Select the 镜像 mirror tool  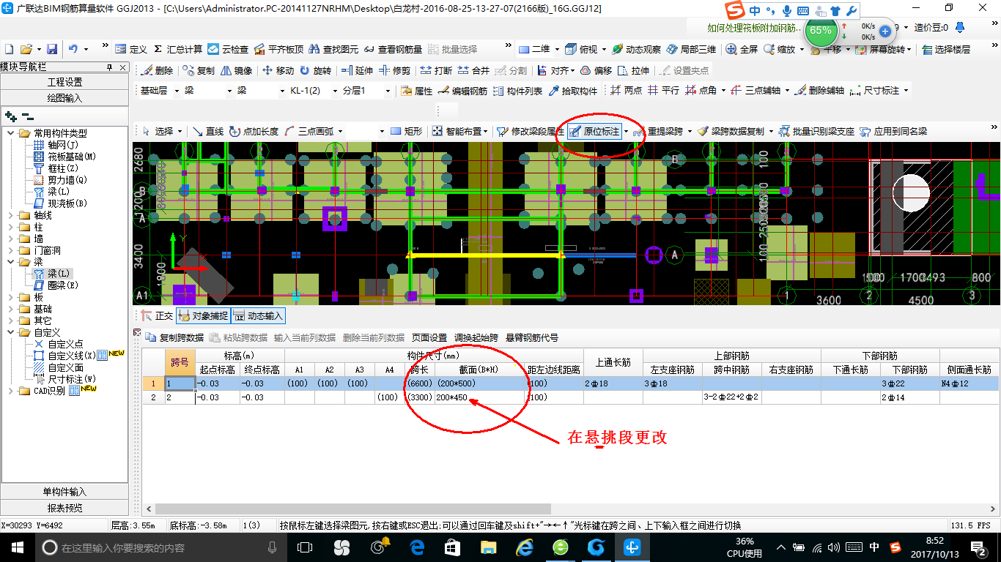point(236,70)
